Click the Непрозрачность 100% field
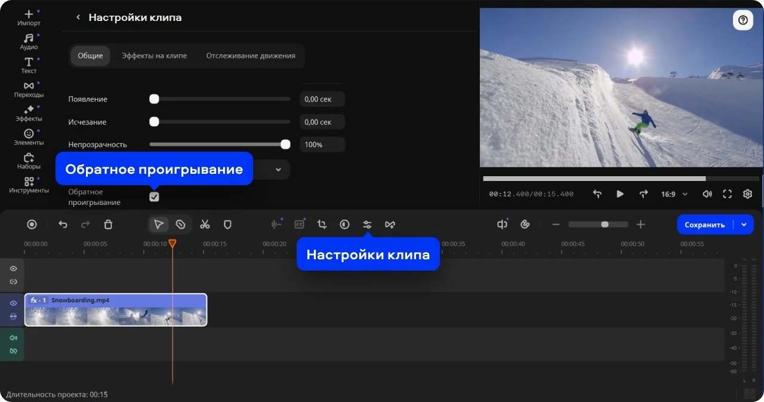The width and height of the screenshot is (764, 402). (x=322, y=145)
